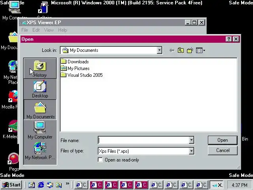Expand the Look in drop-down list

point(159,50)
